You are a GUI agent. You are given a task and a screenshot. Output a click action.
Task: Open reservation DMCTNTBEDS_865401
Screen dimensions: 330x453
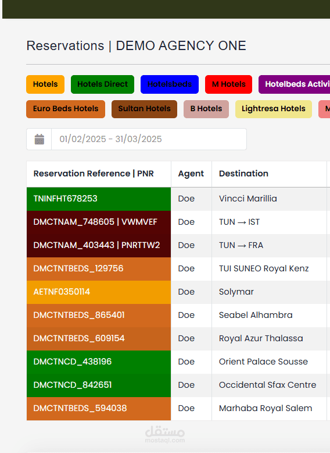pos(99,316)
